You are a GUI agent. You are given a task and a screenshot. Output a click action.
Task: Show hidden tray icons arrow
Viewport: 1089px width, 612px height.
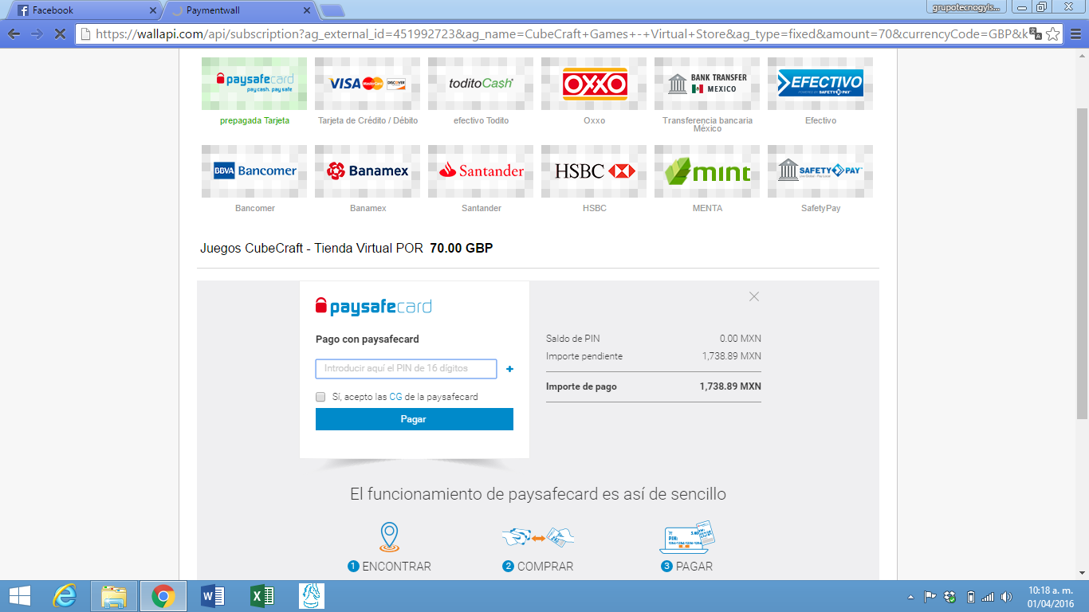(911, 597)
